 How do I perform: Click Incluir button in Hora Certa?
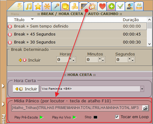coord(26,89)
